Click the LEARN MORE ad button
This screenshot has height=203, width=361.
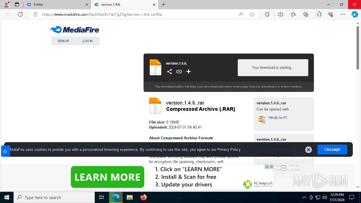tap(107, 177)
